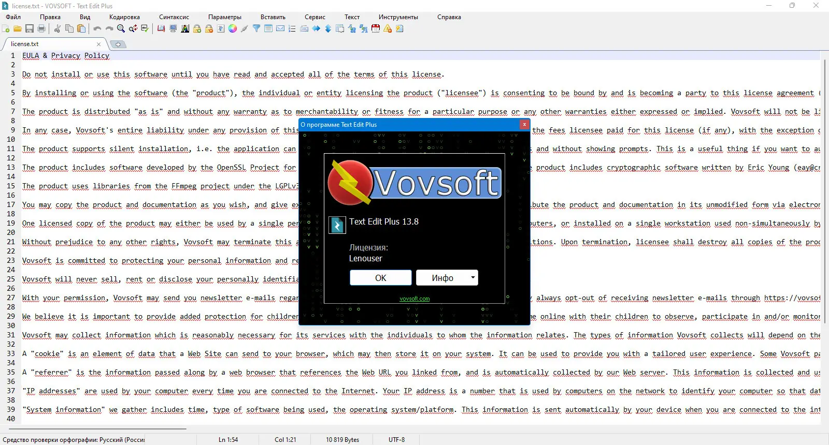The height and width of the screenshot is (445, 829).
Task: Click the 10 819 Bytes status entry
Action: coord(342,440)
